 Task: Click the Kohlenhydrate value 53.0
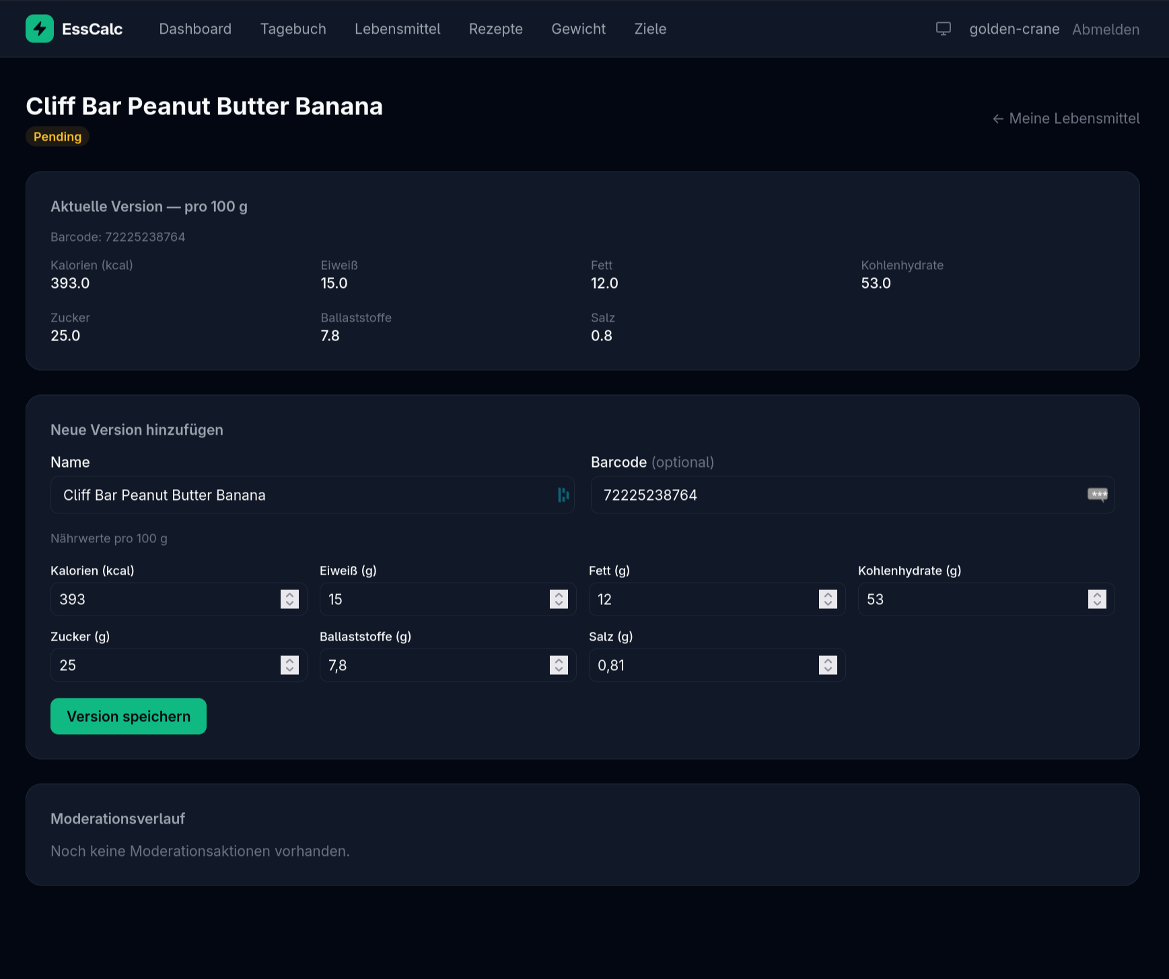coord(876,283)
